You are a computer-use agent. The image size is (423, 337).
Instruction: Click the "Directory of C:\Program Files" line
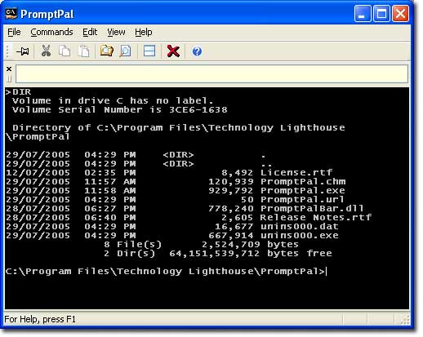(179, 127)
